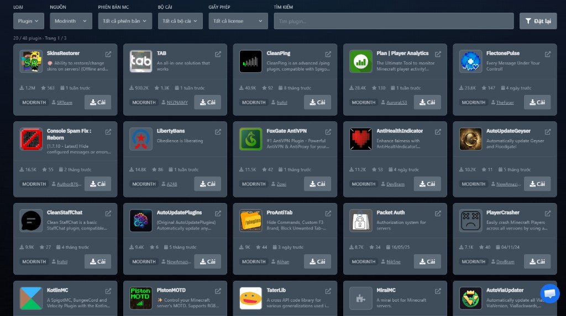Viewport: 566px width, 316px height.
Task: Open author SRTeam link
Action: pyautogui.click(x=64, y=103)
